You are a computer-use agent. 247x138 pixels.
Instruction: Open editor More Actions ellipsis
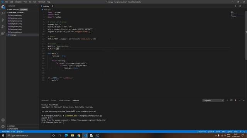tap(244, 6)
